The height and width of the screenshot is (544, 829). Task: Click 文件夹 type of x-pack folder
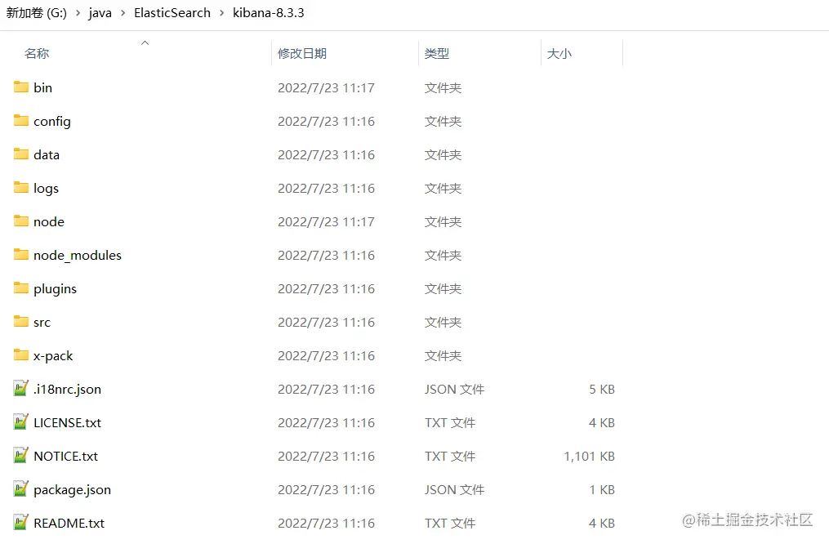tap(443, 356)
